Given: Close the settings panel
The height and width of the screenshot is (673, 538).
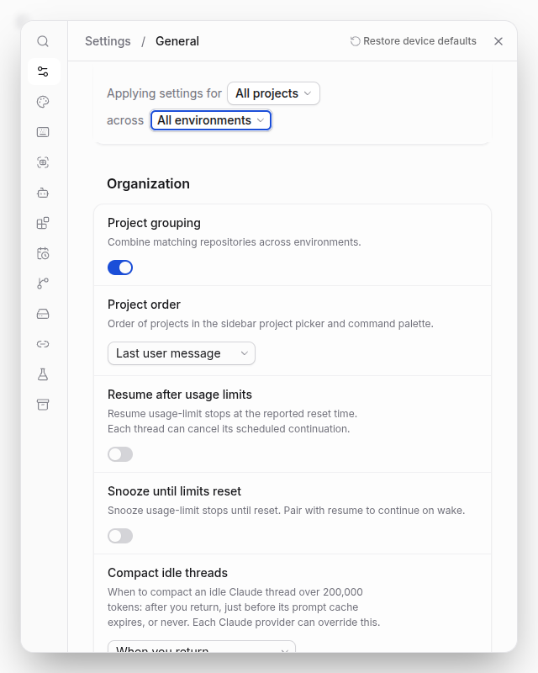Looking at the screenshot, I should coord(498,41).
